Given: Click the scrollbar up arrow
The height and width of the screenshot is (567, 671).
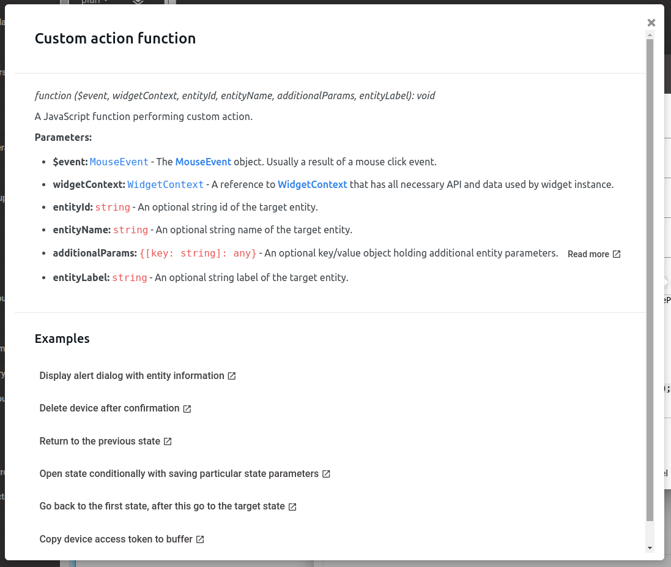Looking at the screenshot, I should pos(650,34).
